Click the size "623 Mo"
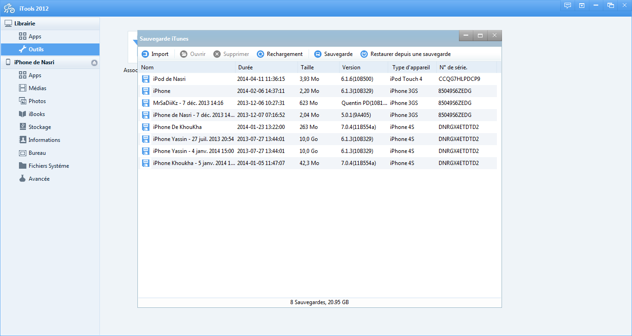Viewport: 632px width, 336px height. pyautogui.click(x=308, y=103)
